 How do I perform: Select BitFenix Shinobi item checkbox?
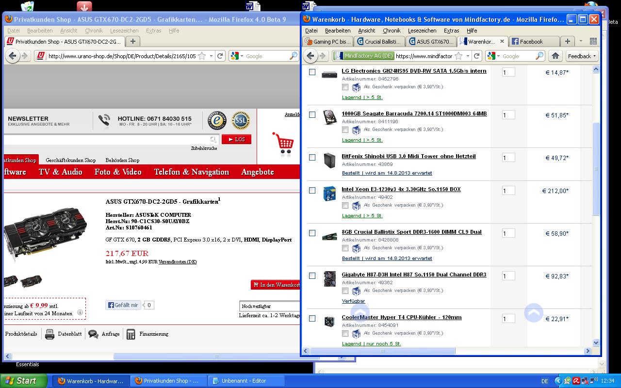312,157
